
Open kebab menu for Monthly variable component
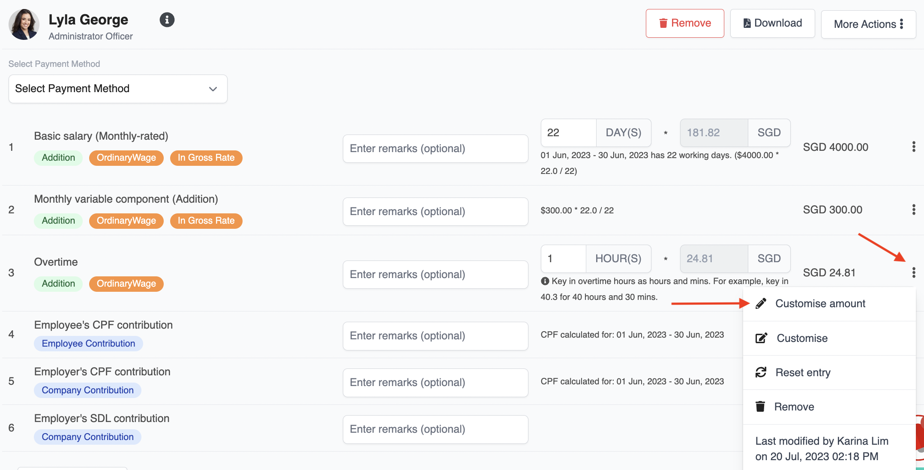tap(914, 210)
